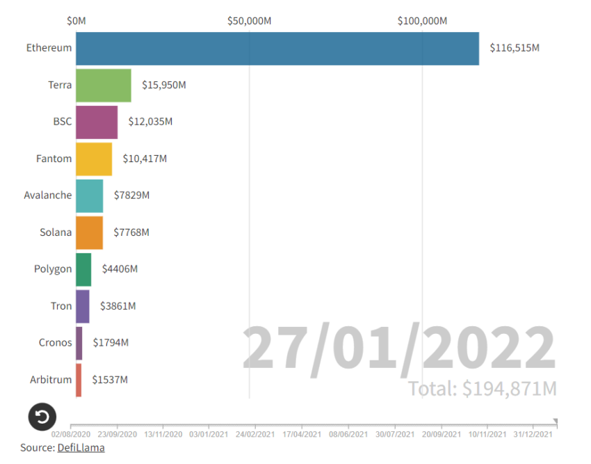Select the Ethereum blue bar
This screenshot has height=464, width=591.
tap(277, 49)
